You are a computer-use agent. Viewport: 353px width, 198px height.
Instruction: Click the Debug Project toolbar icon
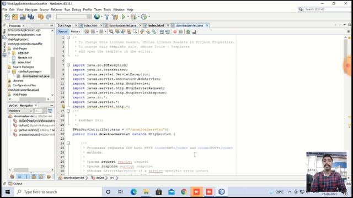click(133, 16)
